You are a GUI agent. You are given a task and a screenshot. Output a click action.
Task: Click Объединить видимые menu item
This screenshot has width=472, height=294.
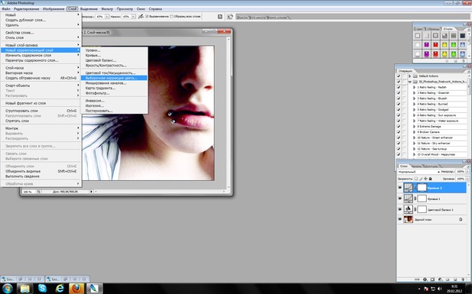(x=41, y=171)
